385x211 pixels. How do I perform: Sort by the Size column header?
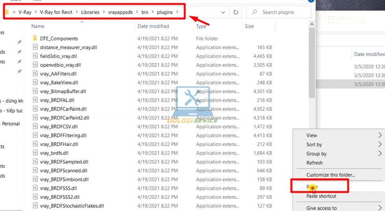coord(249,26)
